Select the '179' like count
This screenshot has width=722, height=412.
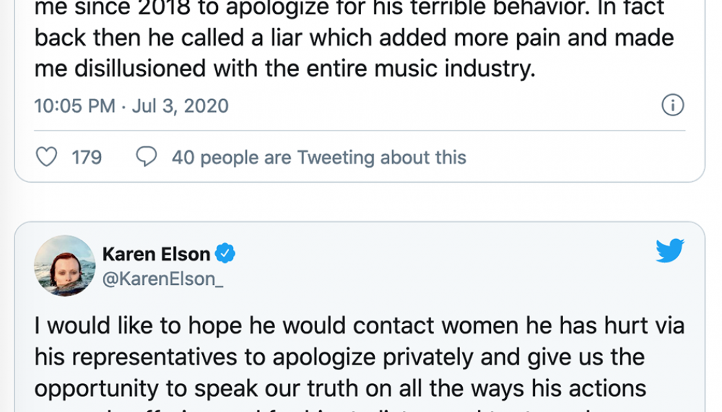[x=88, y=157]
